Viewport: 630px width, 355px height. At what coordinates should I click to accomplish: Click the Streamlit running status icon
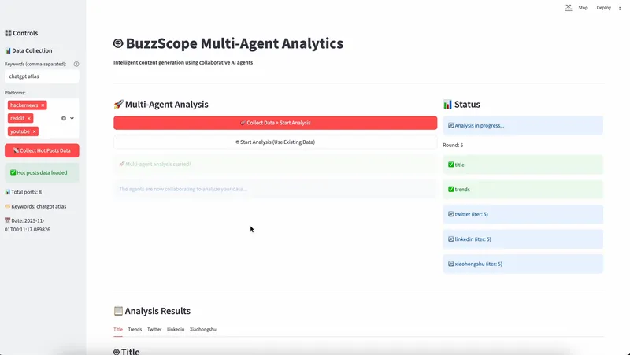click(569, 8)
